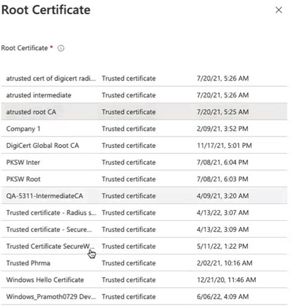Screen dimensions: 293x307
Task: Choose the PKSW Inter certificate
Action: point(144,162)
